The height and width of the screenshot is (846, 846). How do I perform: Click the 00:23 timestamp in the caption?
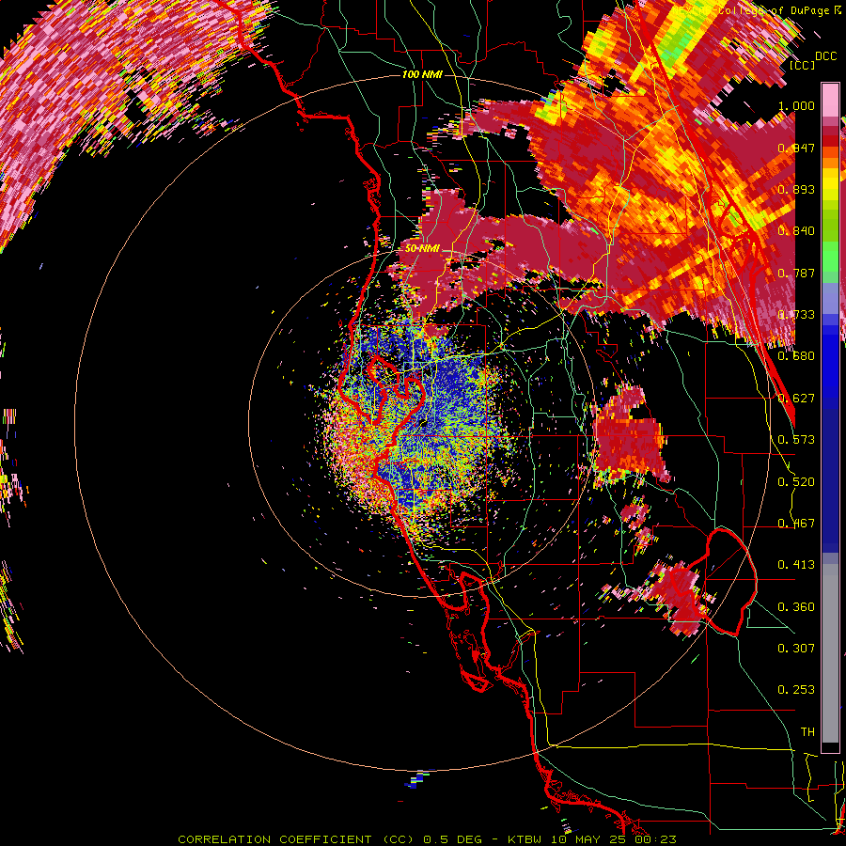coord(656,839)
